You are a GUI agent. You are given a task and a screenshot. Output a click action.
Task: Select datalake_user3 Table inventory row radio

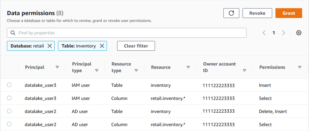pos(9,85)
